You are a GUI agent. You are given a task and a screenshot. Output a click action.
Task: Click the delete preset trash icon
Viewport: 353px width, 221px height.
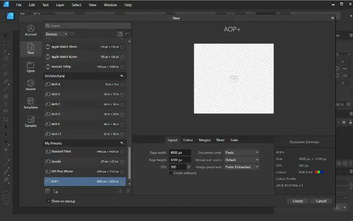(x=128, y=191)
